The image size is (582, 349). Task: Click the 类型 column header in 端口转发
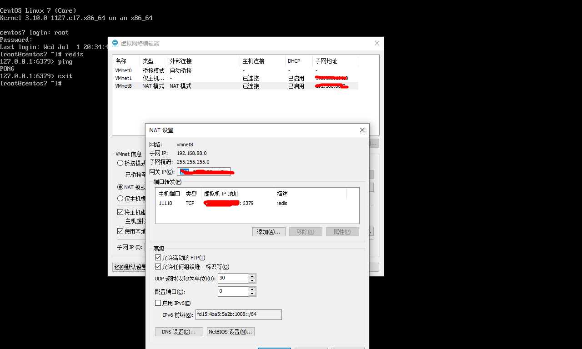pos(192,194)
